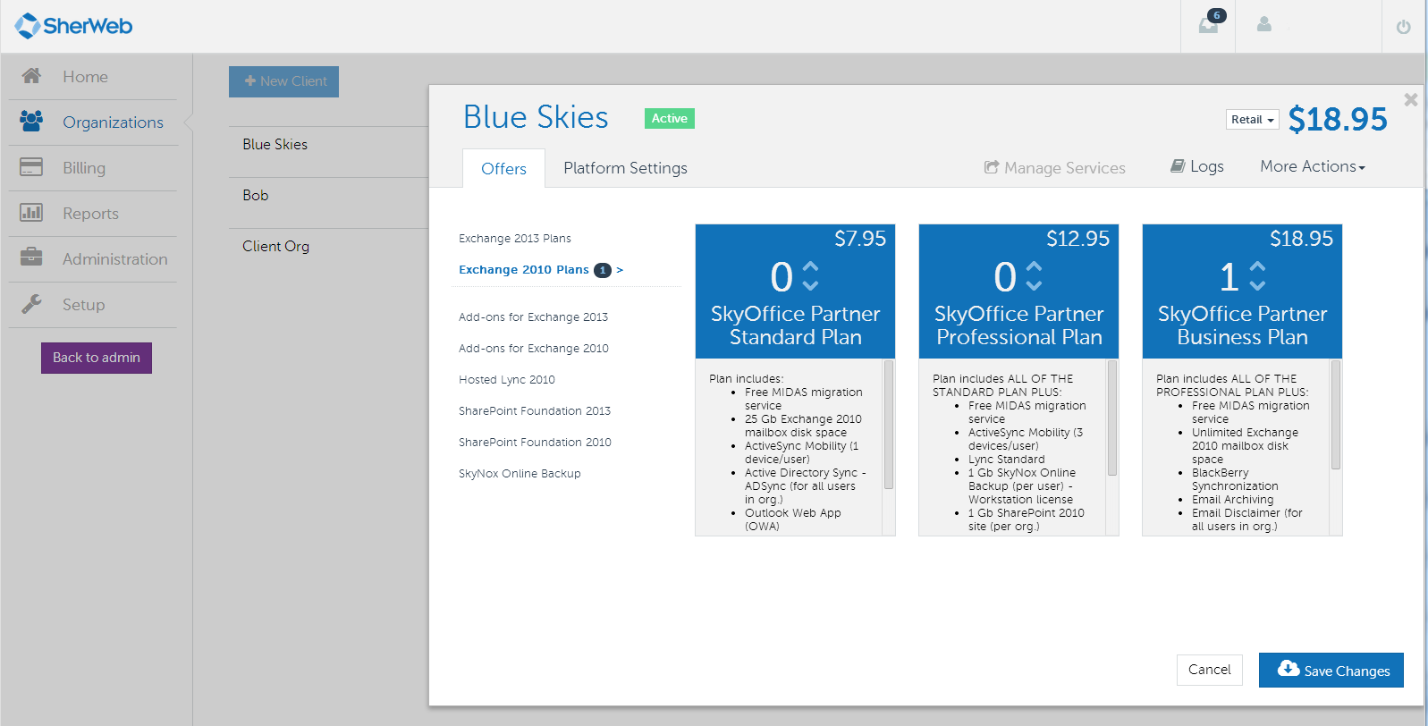Switch to Platform Settings tab
Viewport: 1428px width, 726px height.
point(625,168)
